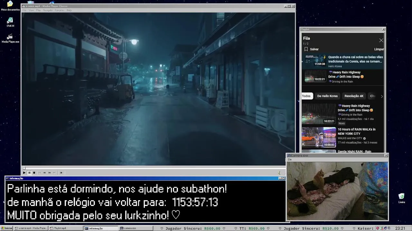The width and height of the screenshot is (412, 231).
Task: Click the Play button in Media Player Classic
Action: (24, 173)
